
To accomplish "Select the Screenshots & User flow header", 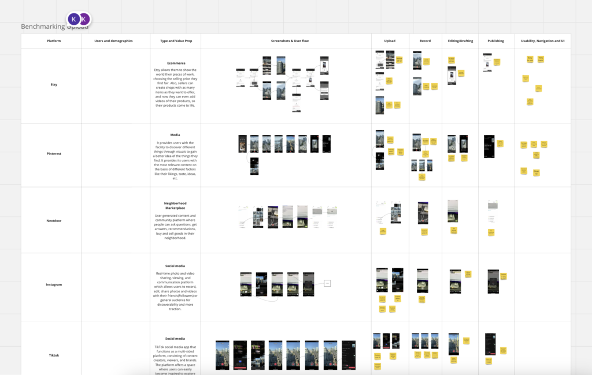I will point(286,41).
